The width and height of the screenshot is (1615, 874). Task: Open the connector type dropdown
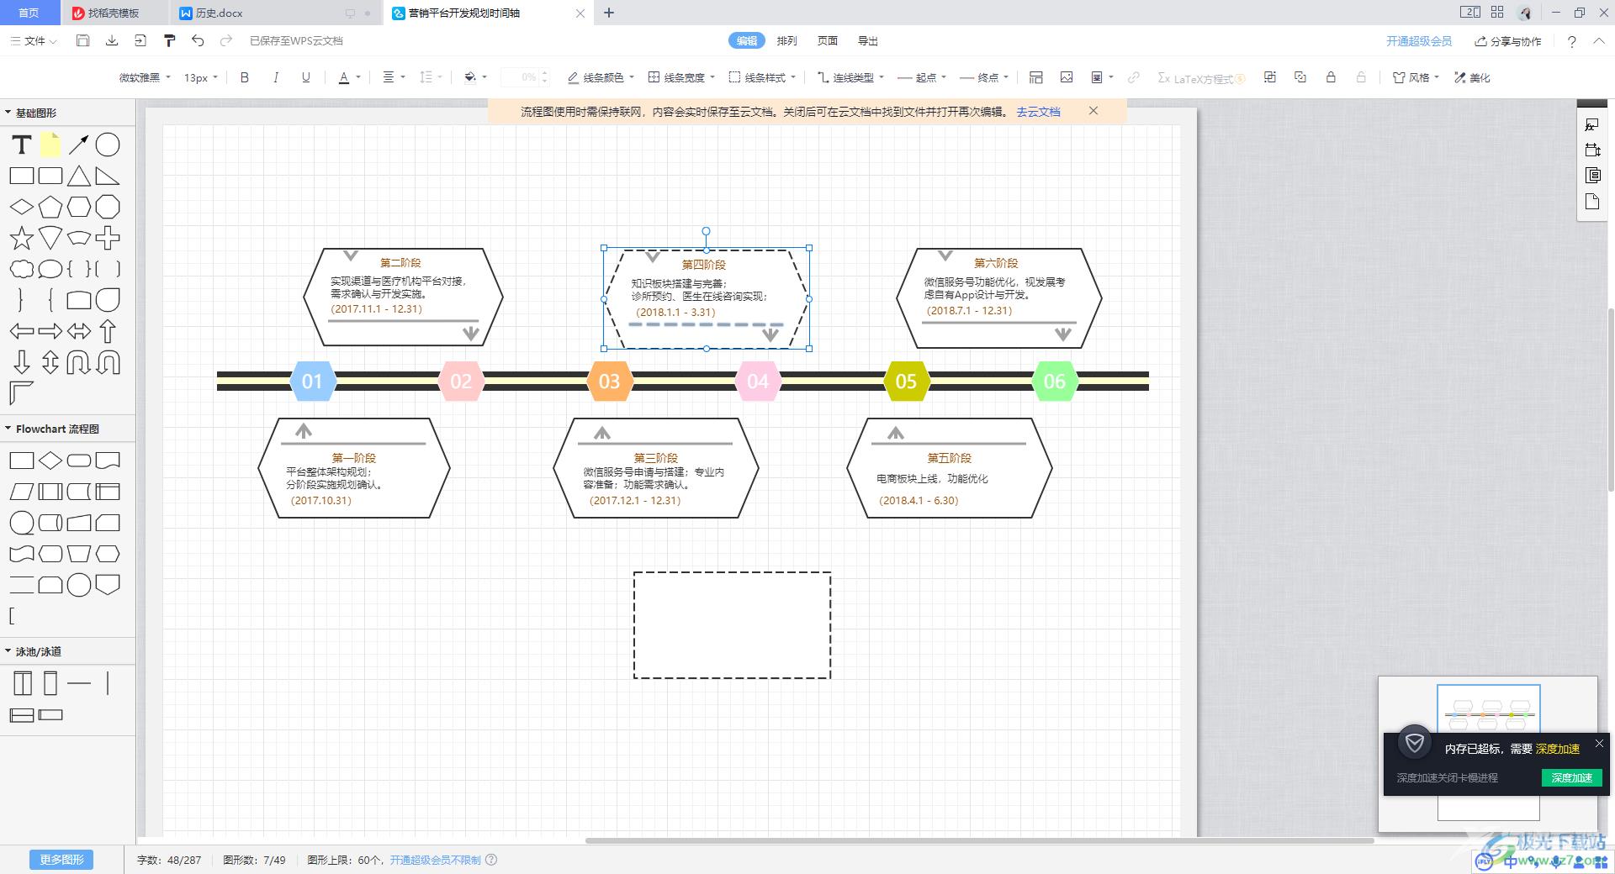click(x=850, y=77)
